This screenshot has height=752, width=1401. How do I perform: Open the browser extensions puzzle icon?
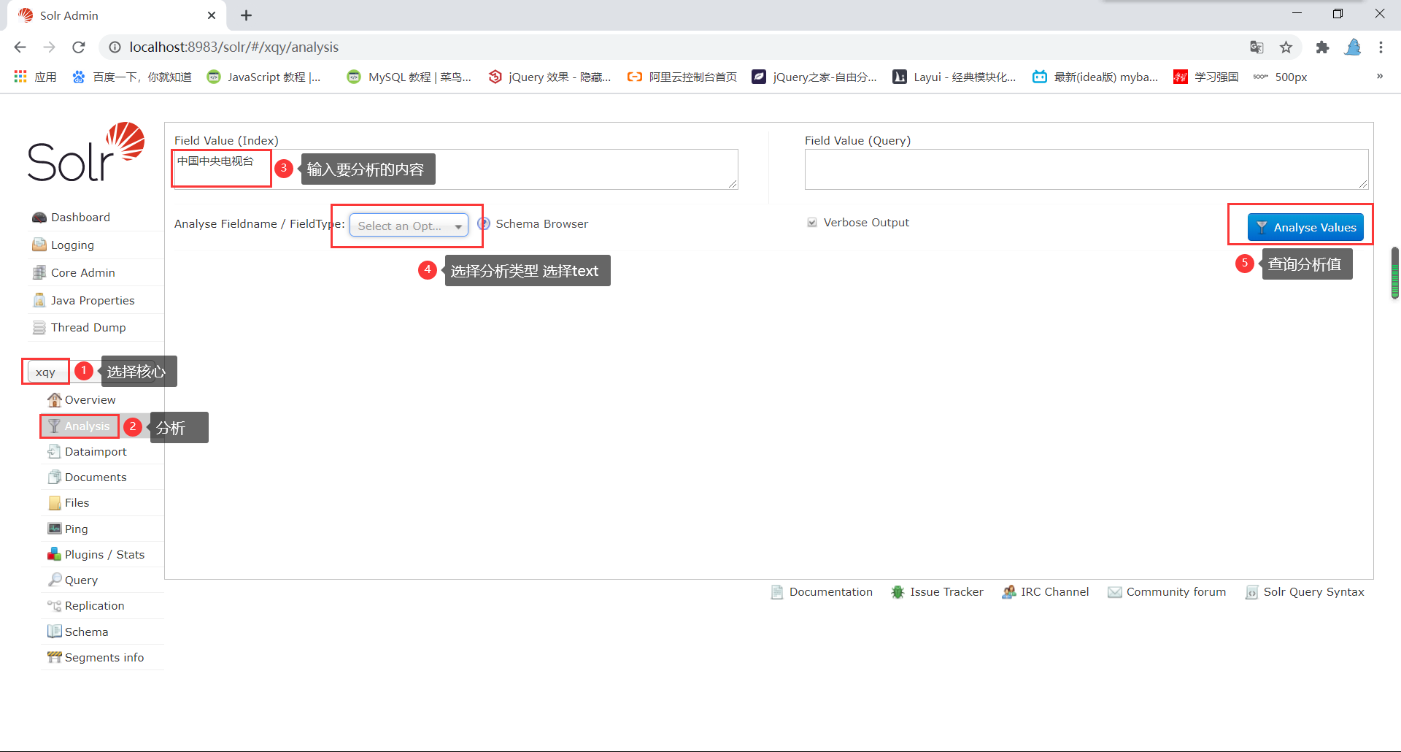[x=1322, y=47]
